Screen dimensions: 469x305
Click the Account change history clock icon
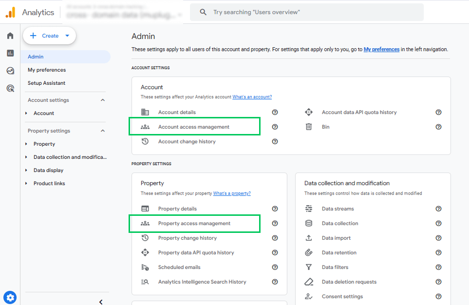coord(145,141)
